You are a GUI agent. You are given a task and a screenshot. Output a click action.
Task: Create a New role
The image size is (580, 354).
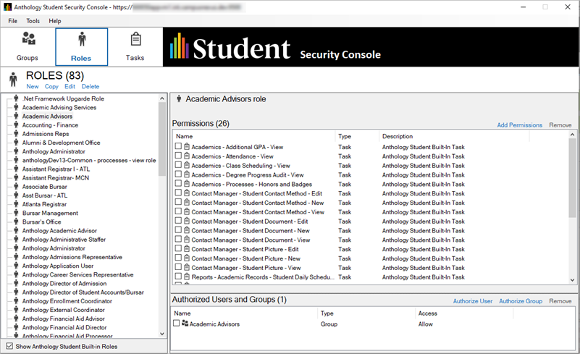(x=33, y=86)
